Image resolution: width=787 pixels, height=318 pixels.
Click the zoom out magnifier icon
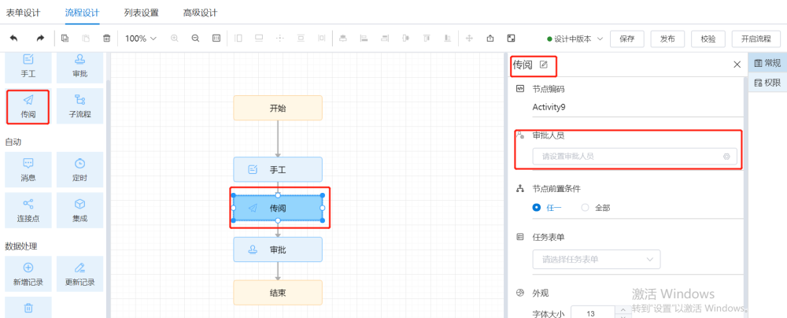(x=195, y=38)
